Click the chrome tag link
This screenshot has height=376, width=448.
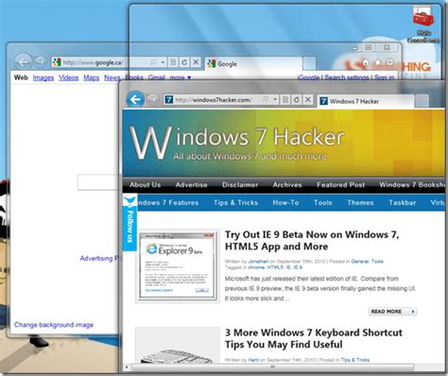pos(256,267)
